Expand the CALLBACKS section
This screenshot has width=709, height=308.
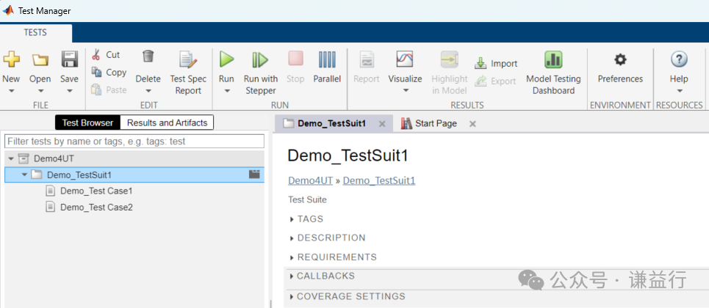click(x=292, y=276)
